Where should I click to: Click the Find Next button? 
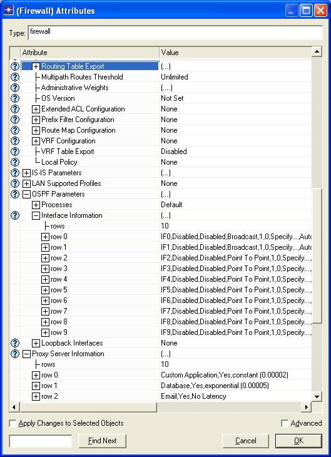[x=102, y=441]
